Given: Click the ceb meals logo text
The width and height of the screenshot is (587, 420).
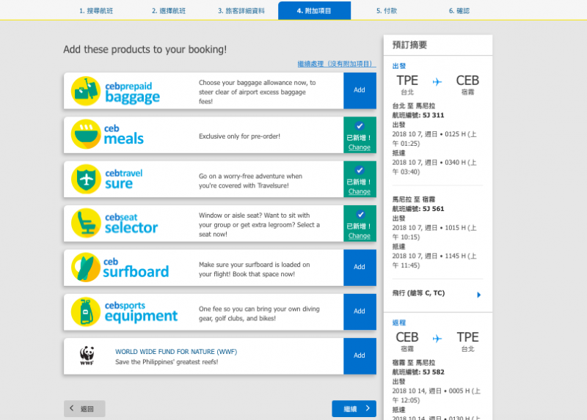Looking at the screenshot, I should 123,135.
